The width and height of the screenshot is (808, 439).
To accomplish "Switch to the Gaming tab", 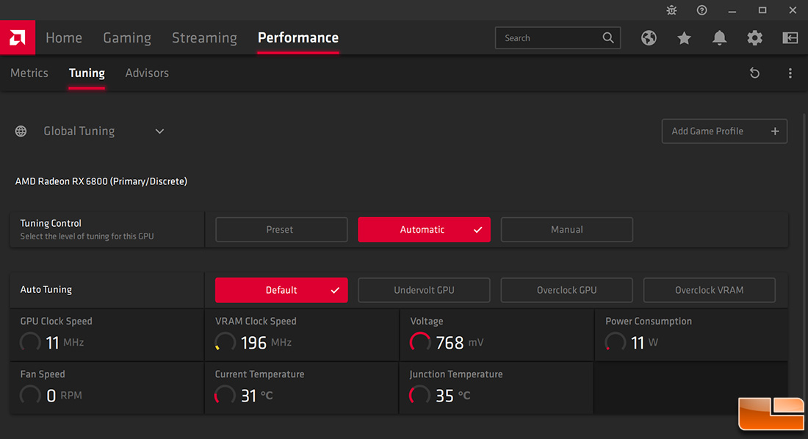I will (127, 38).
